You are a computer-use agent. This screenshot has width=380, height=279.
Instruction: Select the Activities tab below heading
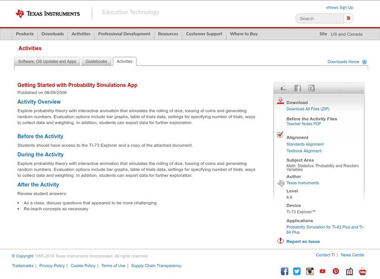[124, 61]
